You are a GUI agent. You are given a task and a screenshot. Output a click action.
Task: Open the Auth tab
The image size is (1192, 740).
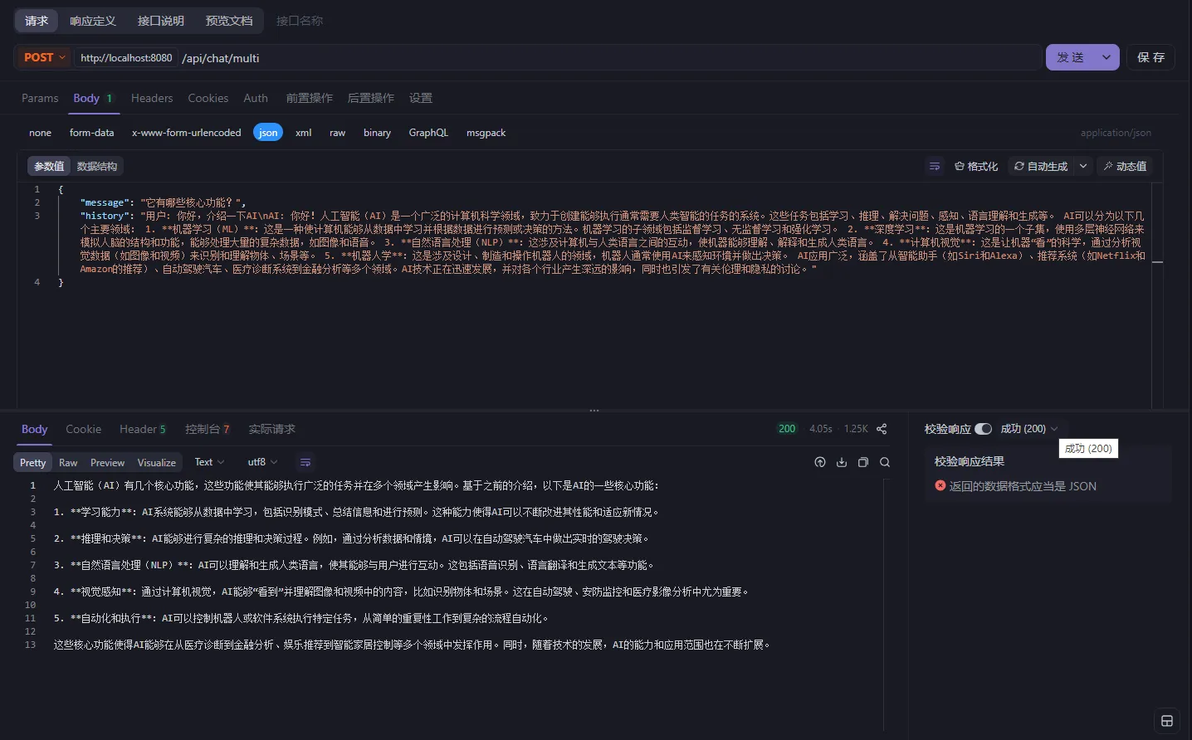coord(256,98)
